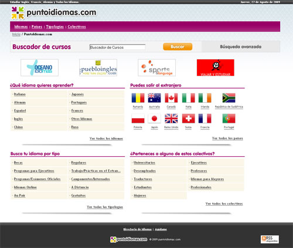Select the Español language link

(20, 110)
